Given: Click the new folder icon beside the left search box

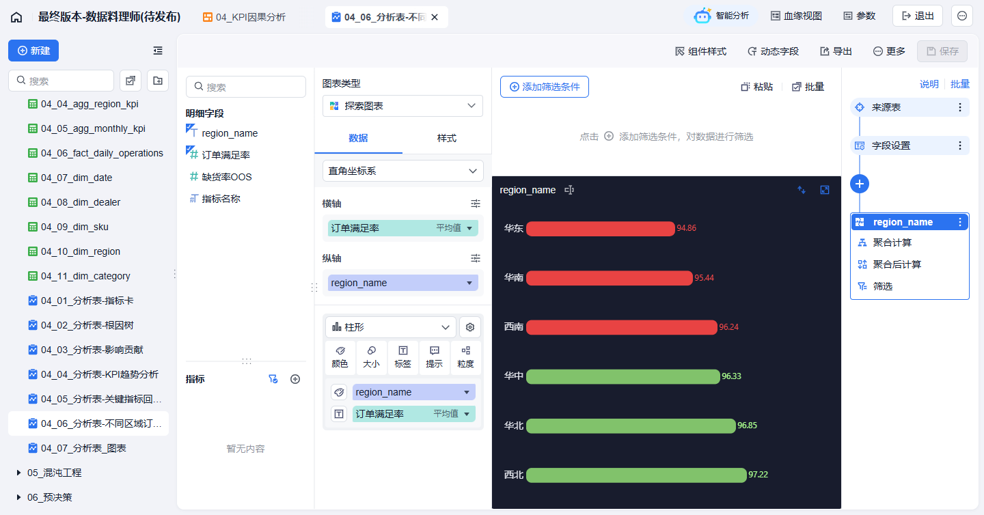Looking at the screenshot, I should click(158, 81).
